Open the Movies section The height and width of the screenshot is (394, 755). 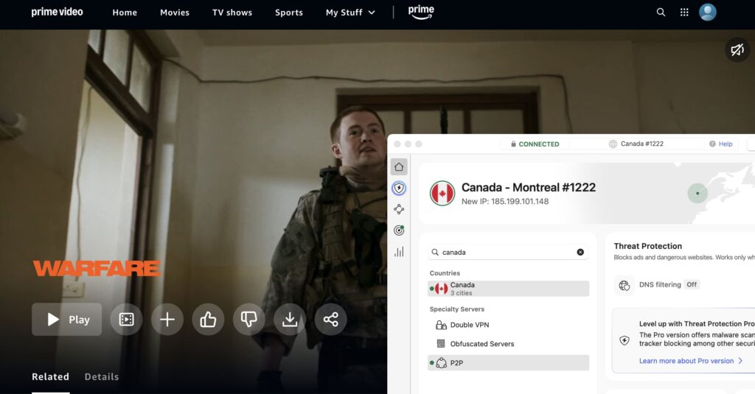(175, 13)
